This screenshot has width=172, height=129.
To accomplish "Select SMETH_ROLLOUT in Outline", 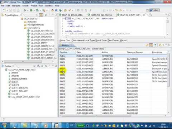I will [x=19, y=91].
